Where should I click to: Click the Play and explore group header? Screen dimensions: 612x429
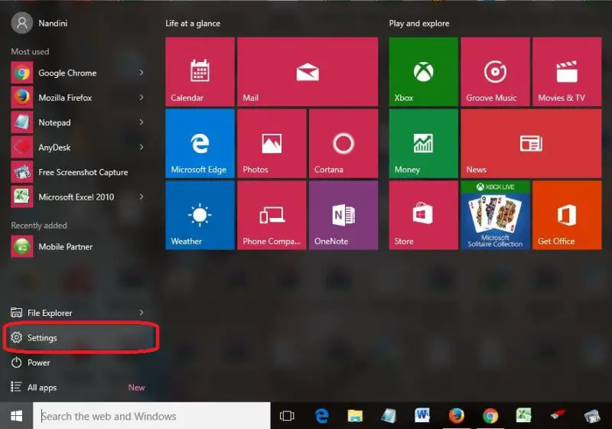[419, 24]
